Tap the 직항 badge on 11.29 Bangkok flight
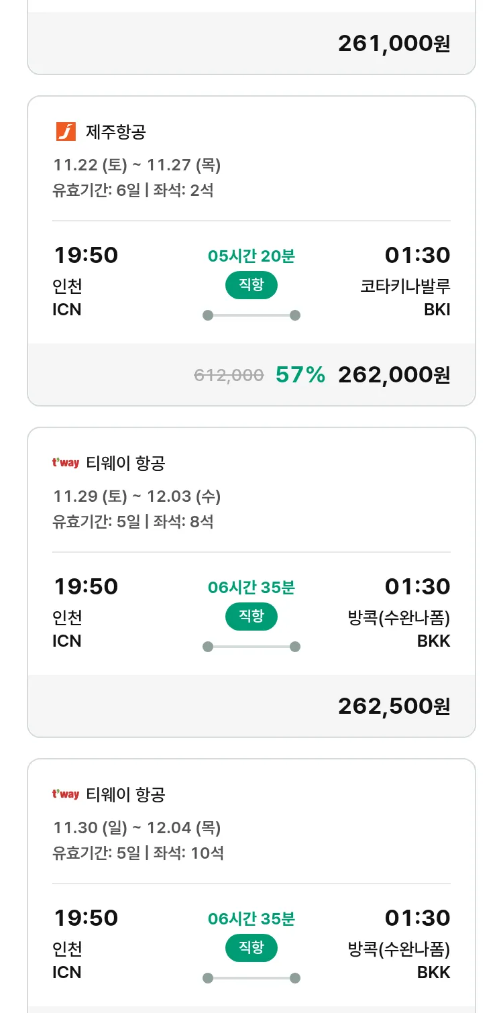 [251, 617]
